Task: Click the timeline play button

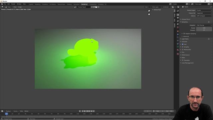Action: [x=89, y=111]
